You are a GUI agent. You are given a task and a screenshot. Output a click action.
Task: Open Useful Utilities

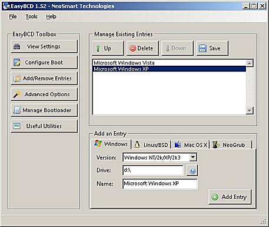(44, 126)
